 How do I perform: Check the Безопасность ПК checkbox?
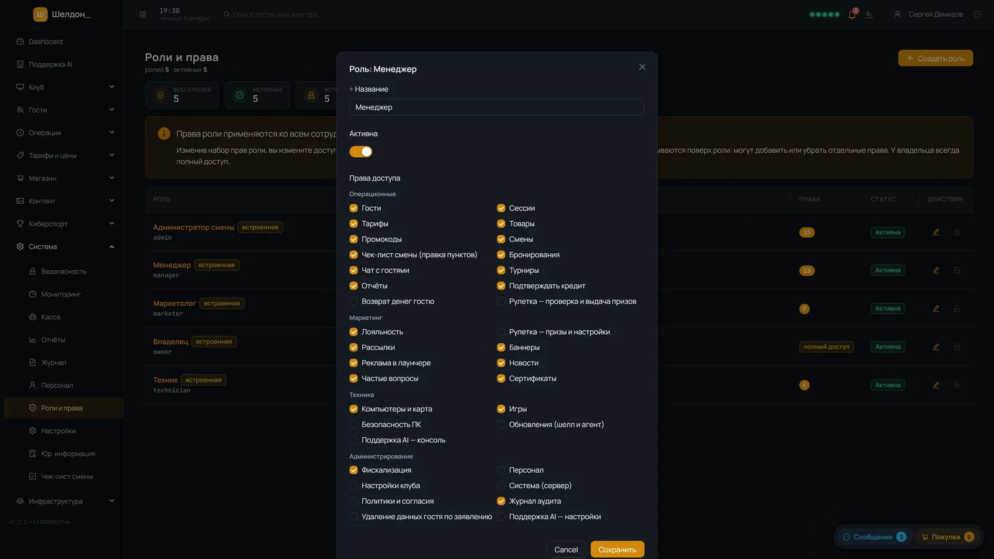pyautogui.click(x=353, y=425)
